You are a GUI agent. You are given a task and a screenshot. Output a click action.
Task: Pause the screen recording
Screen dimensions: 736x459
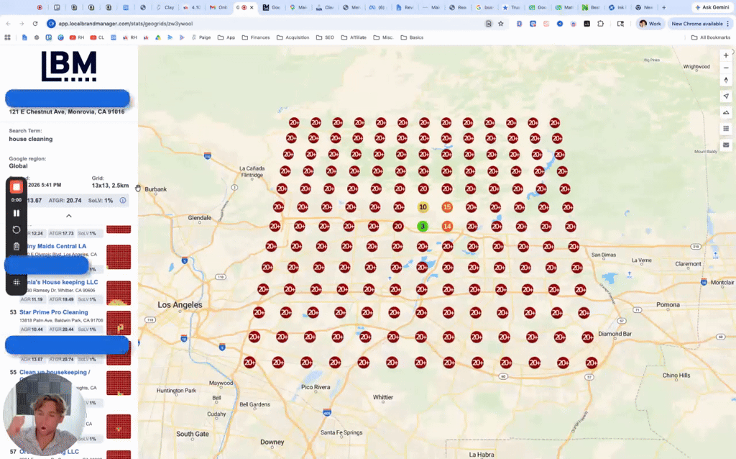[17, 213]
